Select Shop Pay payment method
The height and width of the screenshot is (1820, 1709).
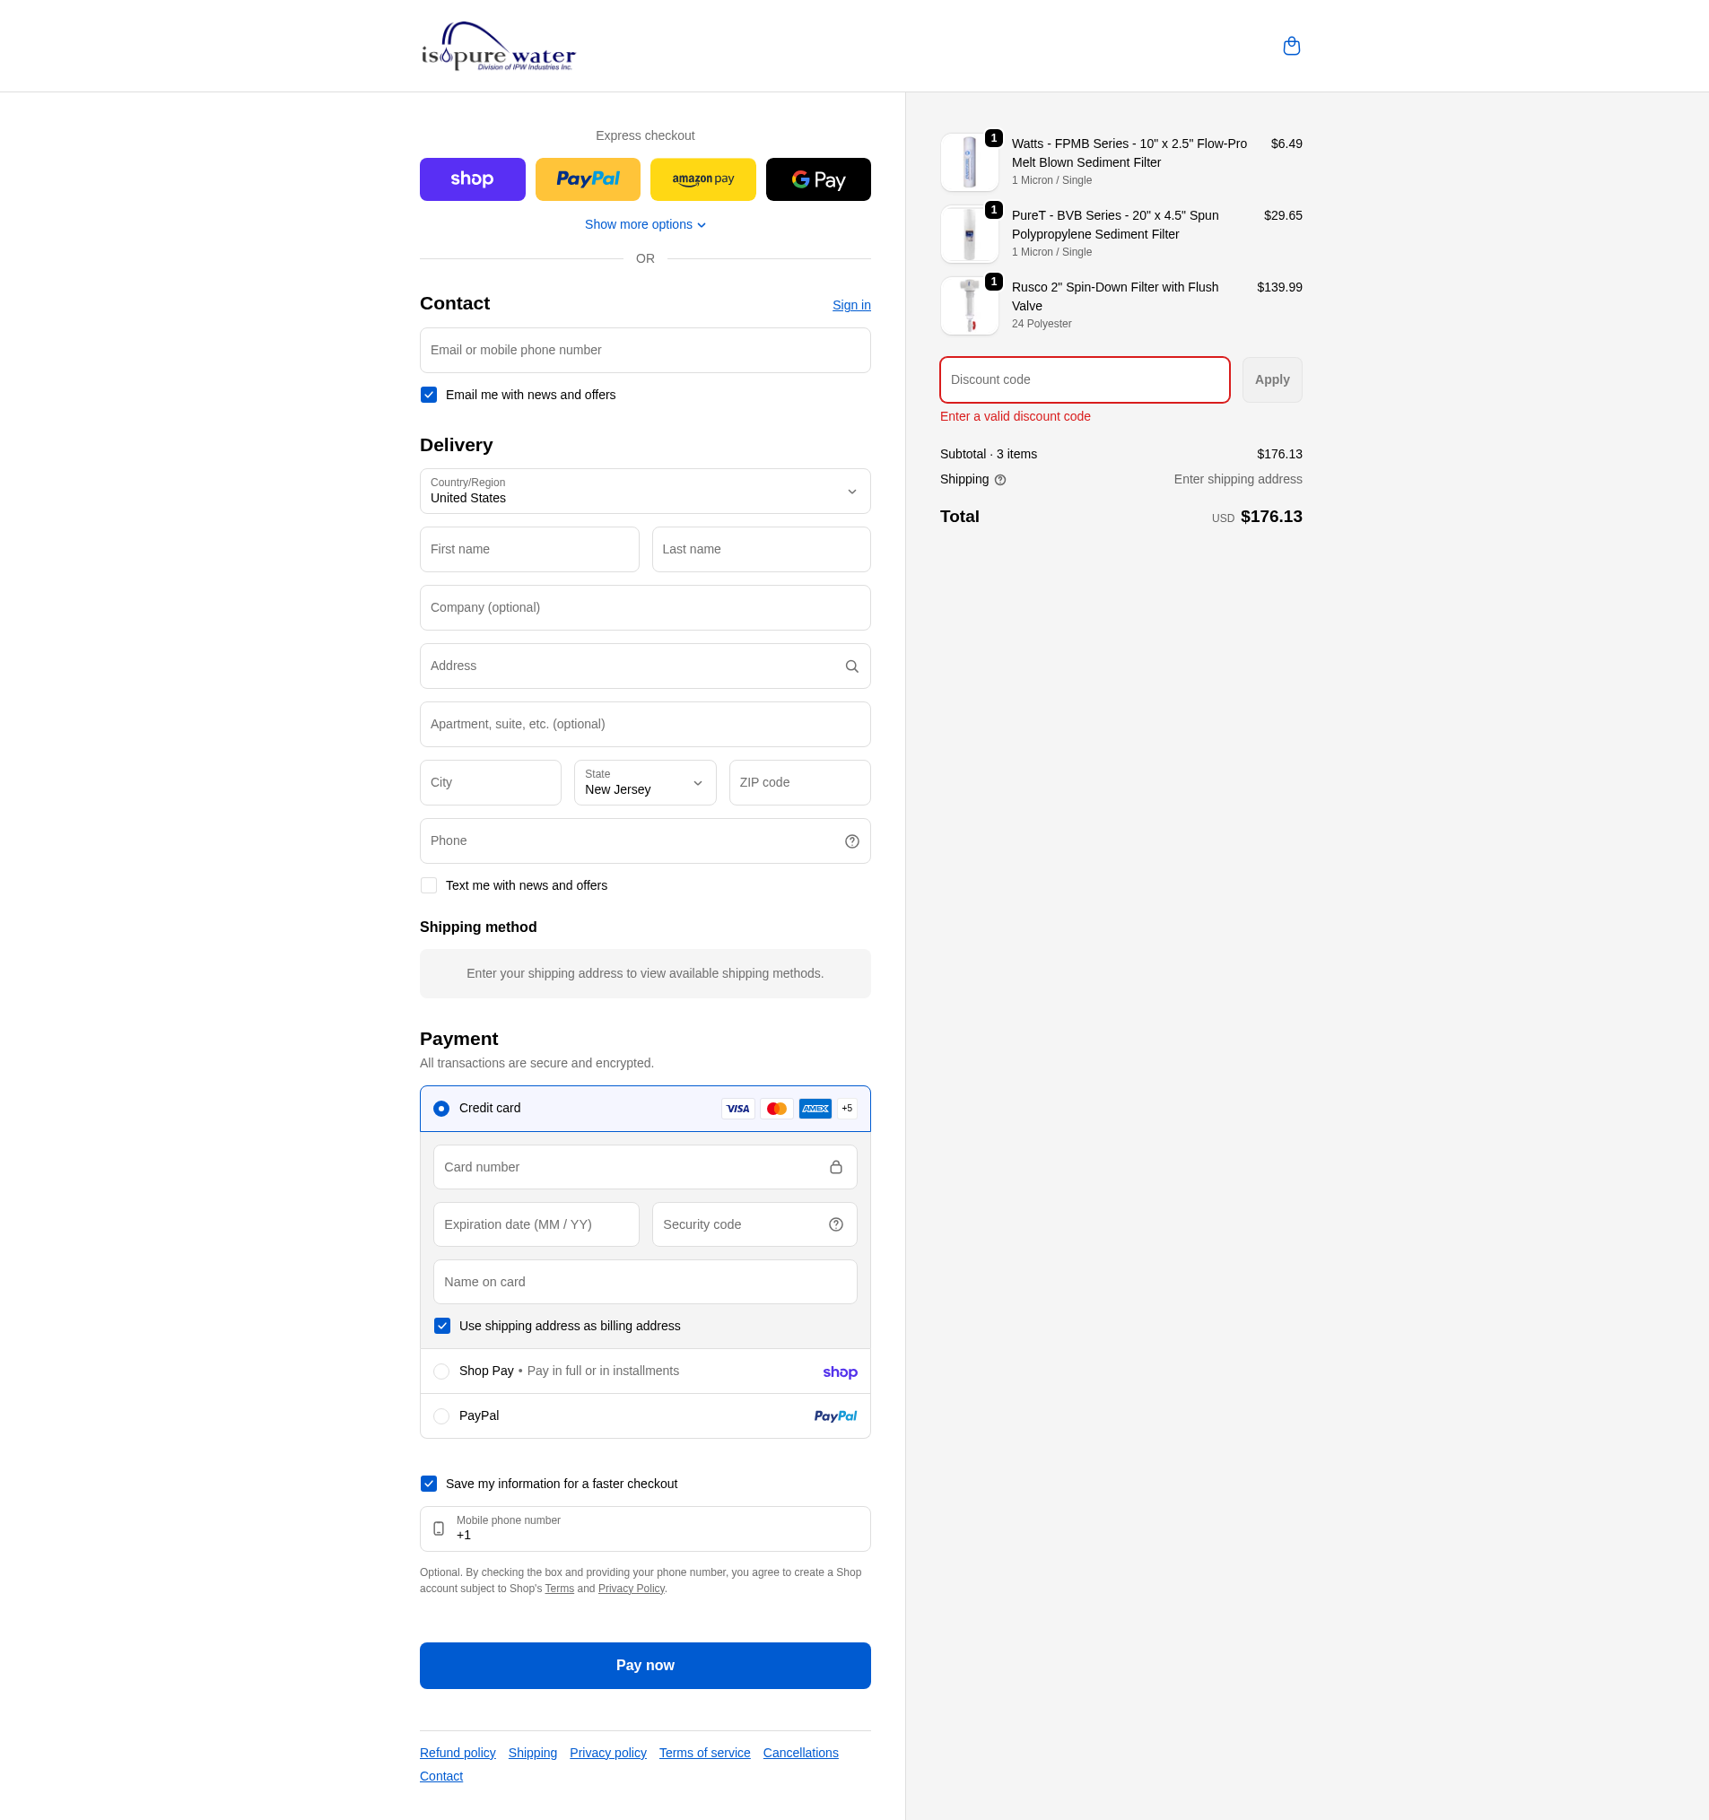[441, 1372]
